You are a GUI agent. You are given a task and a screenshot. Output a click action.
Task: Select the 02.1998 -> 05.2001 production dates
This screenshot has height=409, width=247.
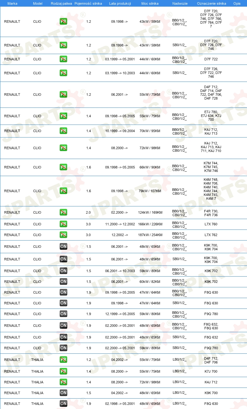click(120, 404)
